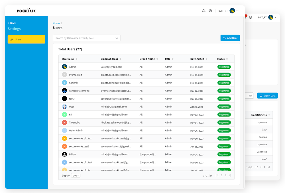Image resolution: width=285 pixels, height=193 pixels.
Task: Click the Editor row's avatar icon
Action: point(64,154)
